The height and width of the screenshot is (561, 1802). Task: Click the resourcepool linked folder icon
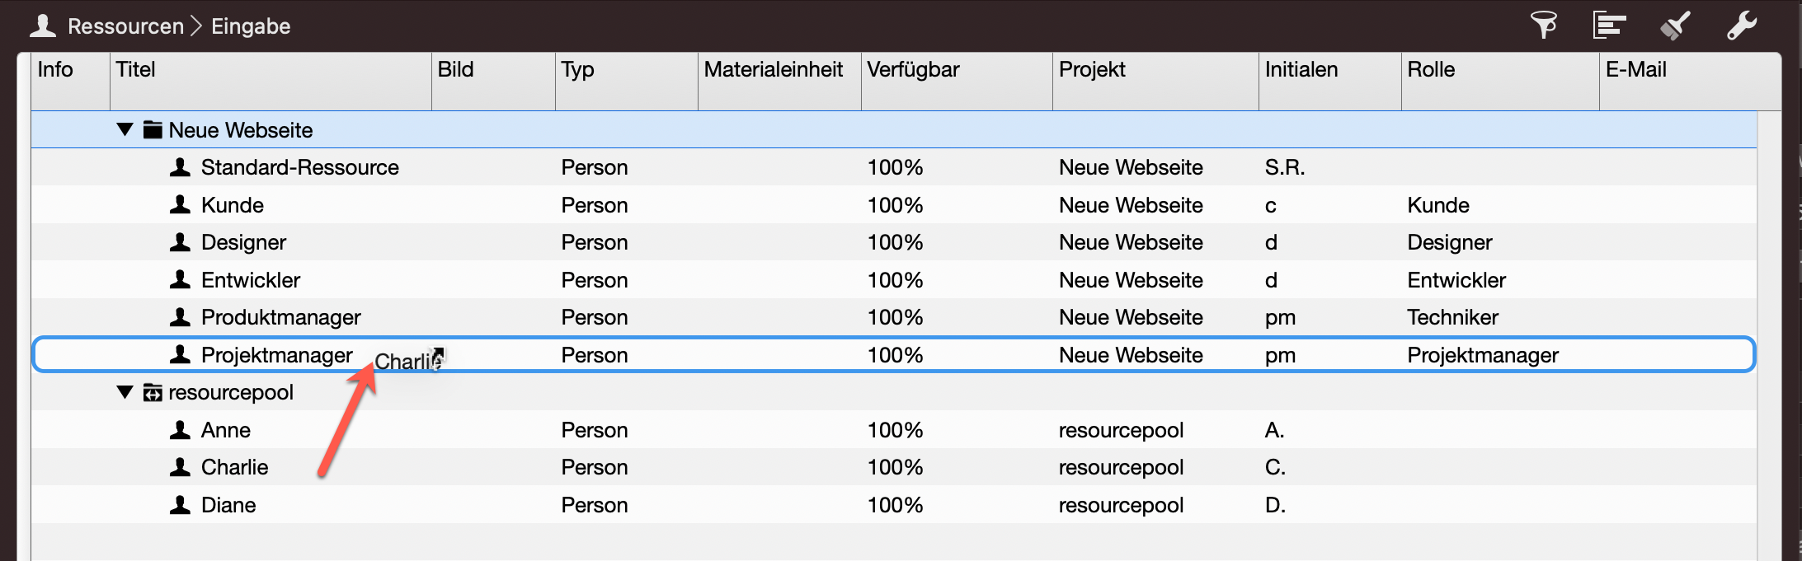tap(153, 393)
